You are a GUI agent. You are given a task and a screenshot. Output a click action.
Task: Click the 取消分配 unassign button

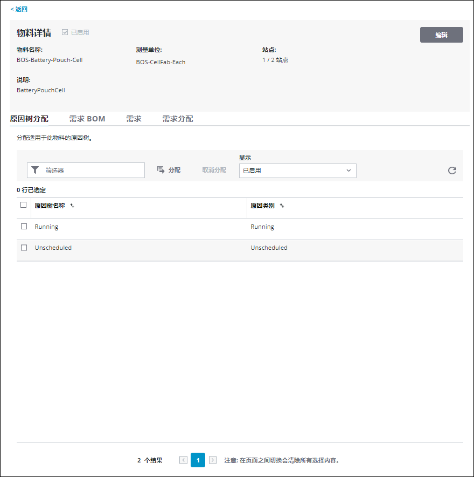coord(214,170)
